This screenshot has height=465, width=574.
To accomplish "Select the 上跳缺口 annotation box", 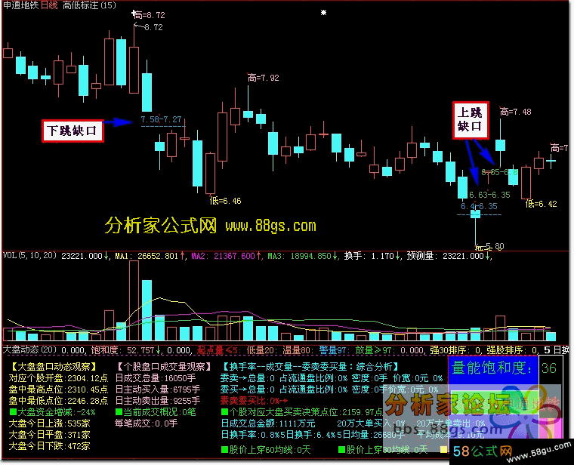I will click(470, 120).
